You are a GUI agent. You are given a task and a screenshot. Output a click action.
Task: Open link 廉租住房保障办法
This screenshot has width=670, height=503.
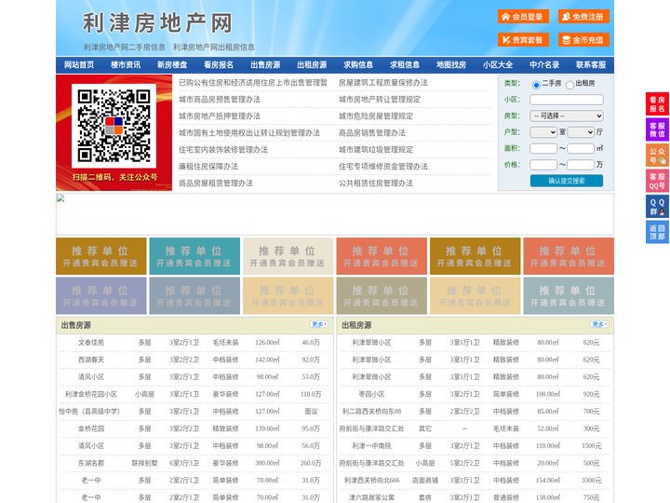click(x=208, y=167)
